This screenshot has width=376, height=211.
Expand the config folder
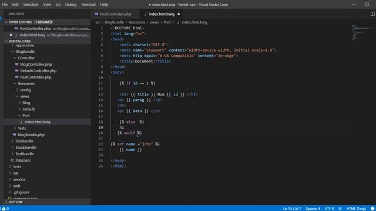[25, 90]
